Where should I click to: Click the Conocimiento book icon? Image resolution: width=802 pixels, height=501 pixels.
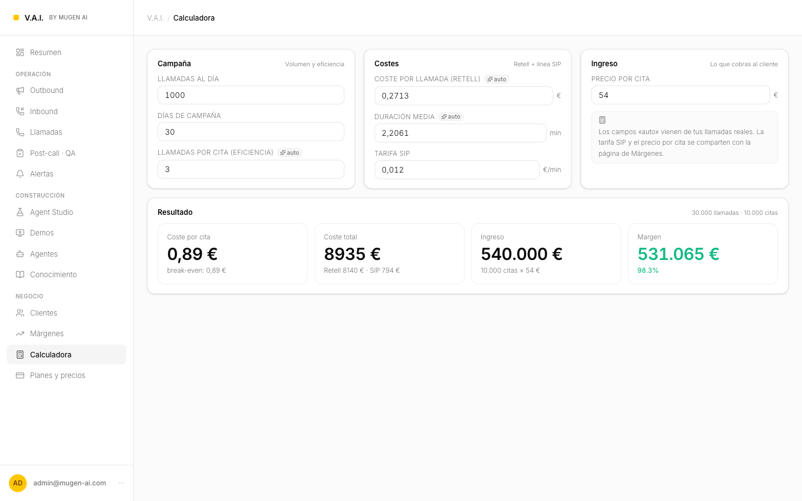[20, 274]
